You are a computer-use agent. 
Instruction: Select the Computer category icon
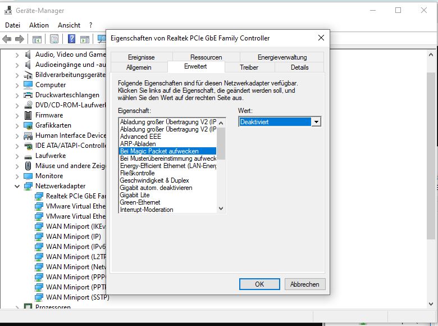pos(28,85)
